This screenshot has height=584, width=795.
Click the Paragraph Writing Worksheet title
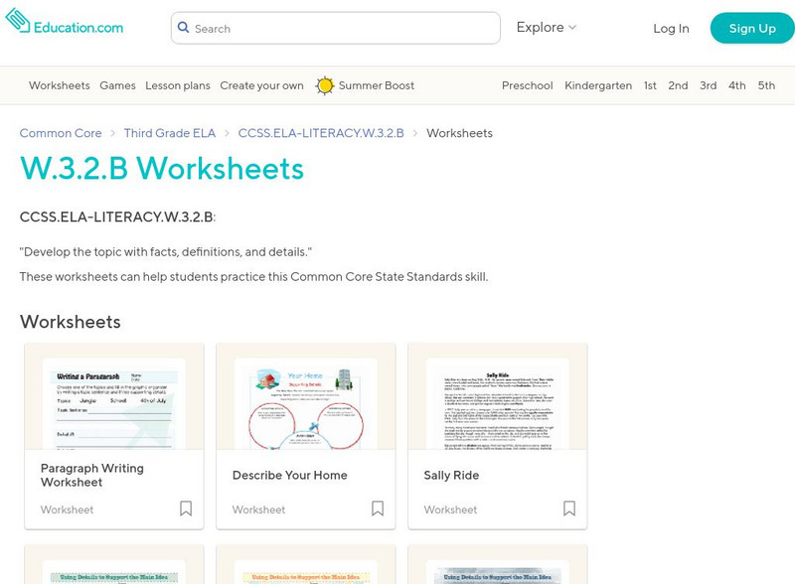click(x=92, y=475)
